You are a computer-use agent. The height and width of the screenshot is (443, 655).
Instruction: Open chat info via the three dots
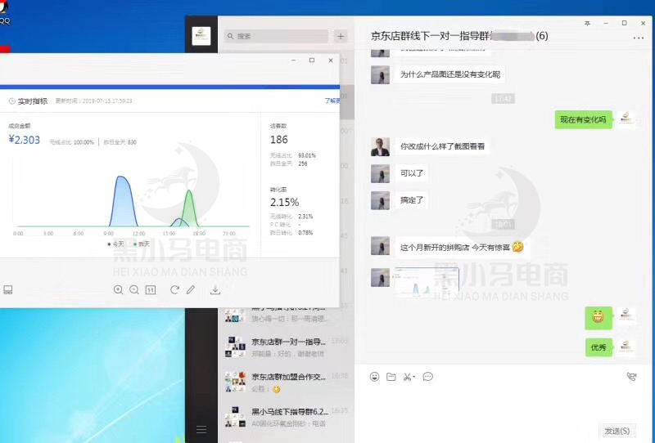tap(639, 38)
